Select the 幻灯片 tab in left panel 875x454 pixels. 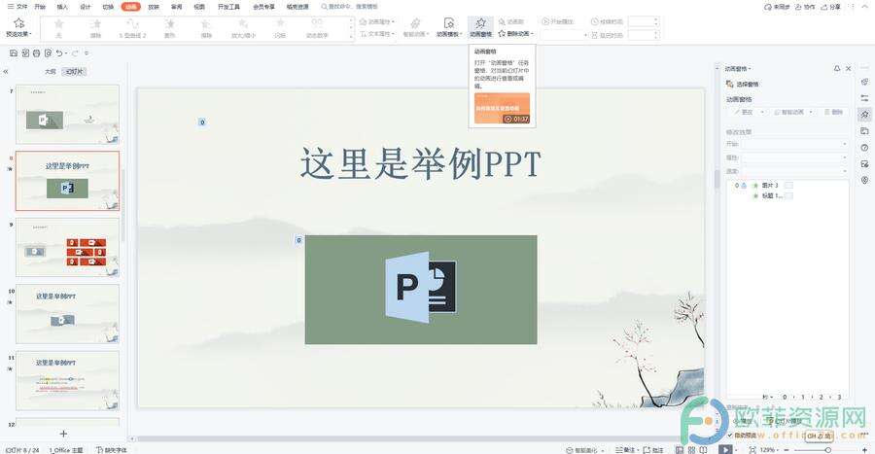[74, 72]
